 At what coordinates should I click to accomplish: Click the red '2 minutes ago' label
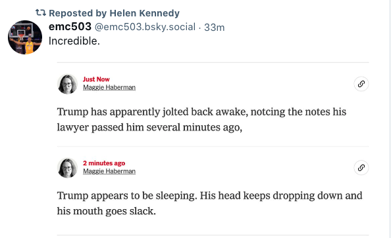(x=104, y=163)
